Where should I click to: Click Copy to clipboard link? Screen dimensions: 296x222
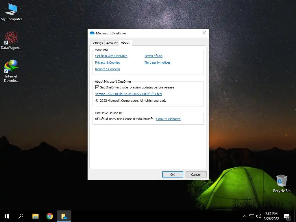click(x=169, y=119)
